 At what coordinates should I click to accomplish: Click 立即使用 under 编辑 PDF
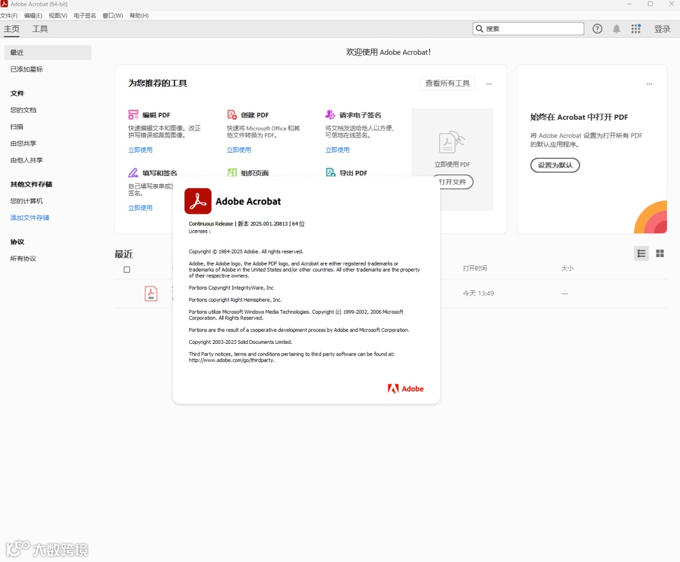140,150
